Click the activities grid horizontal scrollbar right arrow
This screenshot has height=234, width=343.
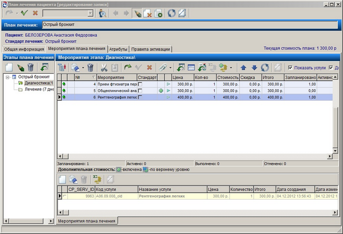330,156
